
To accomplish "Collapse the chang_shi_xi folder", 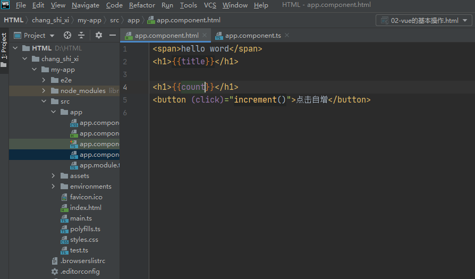I will [25, 59].
